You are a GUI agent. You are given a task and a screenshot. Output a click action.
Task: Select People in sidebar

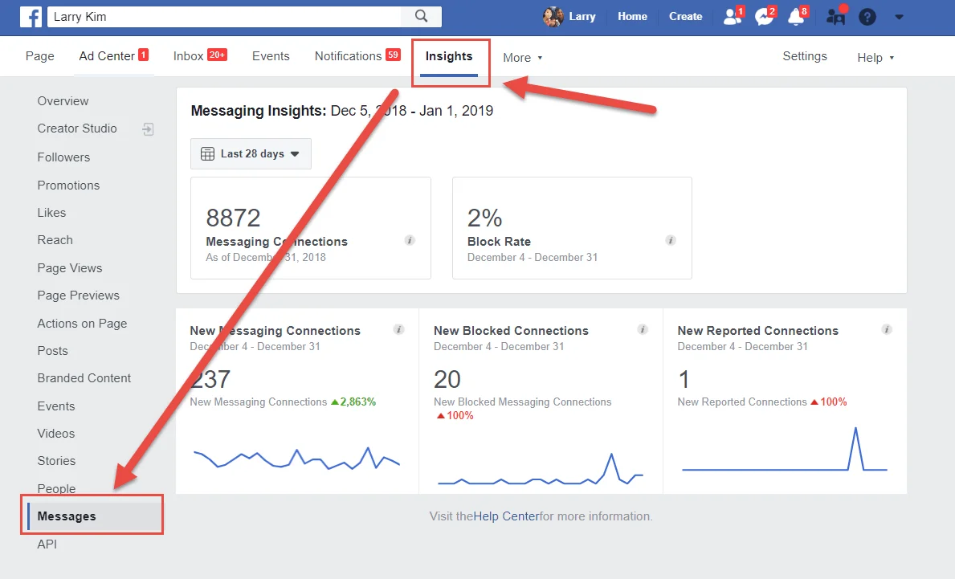coord(57,488)
